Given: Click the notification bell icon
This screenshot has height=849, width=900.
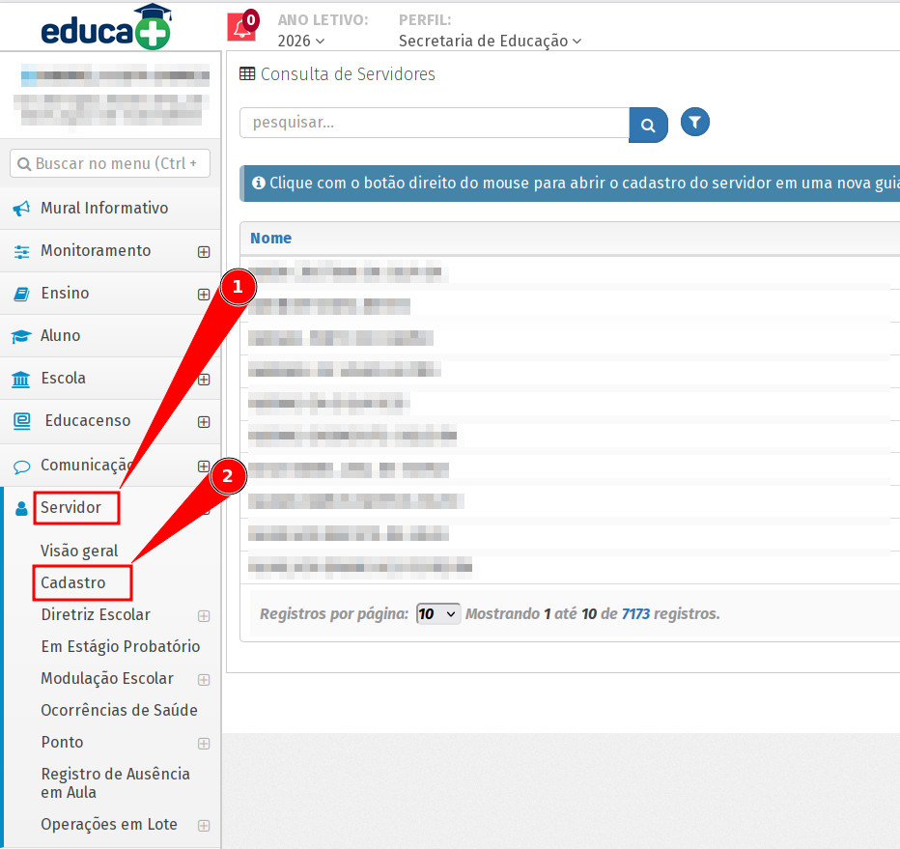Looking at the screenshot, I should coord(241,28).
